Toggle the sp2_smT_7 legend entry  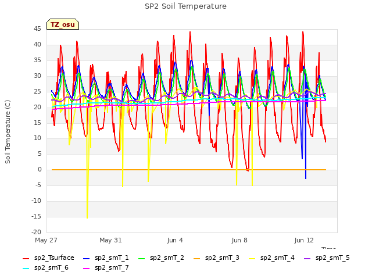(x=106, y=268)
